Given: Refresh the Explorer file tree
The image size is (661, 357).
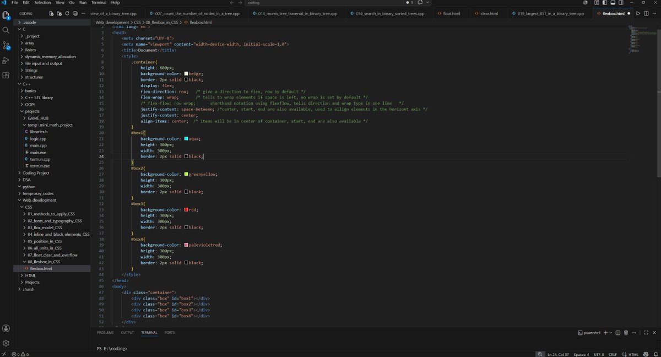Looking at the screenshot, I should pos(67,13).
